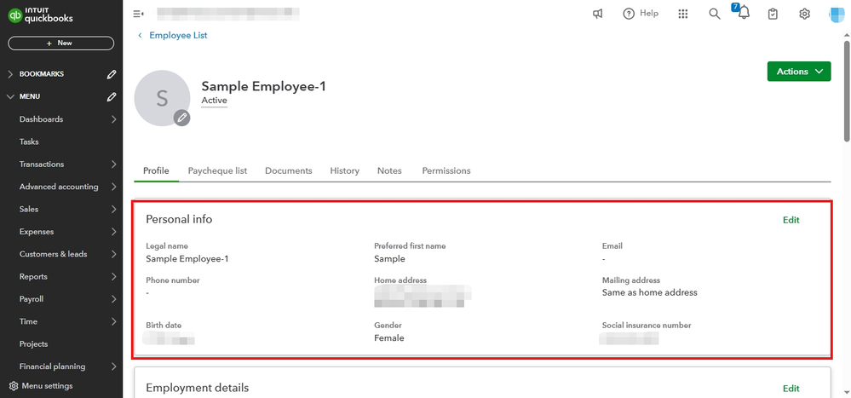Click the pencil icon beside Bookmarks
The width and height of the screenshot is (851, 398).
click(x=112, y=74)
